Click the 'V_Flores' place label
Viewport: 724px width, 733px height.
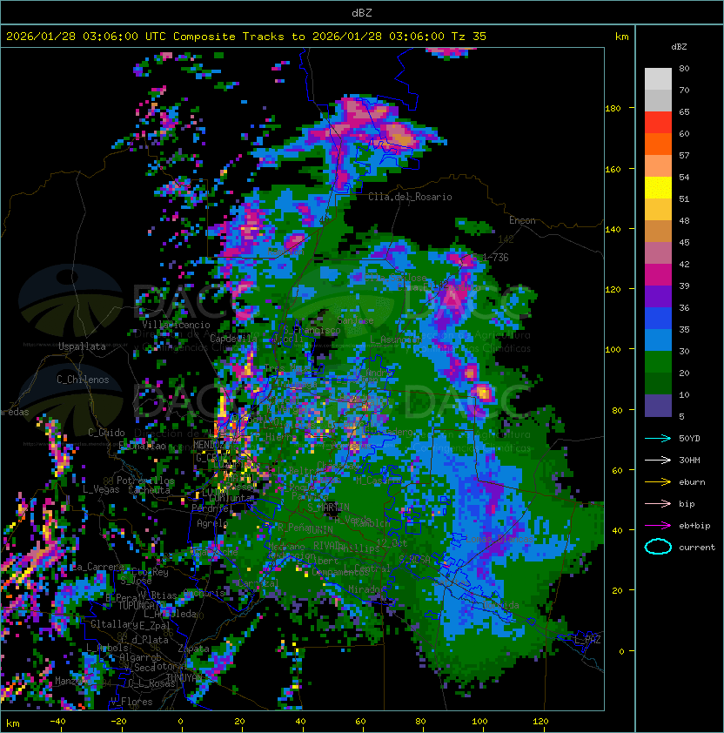[131, 702]
